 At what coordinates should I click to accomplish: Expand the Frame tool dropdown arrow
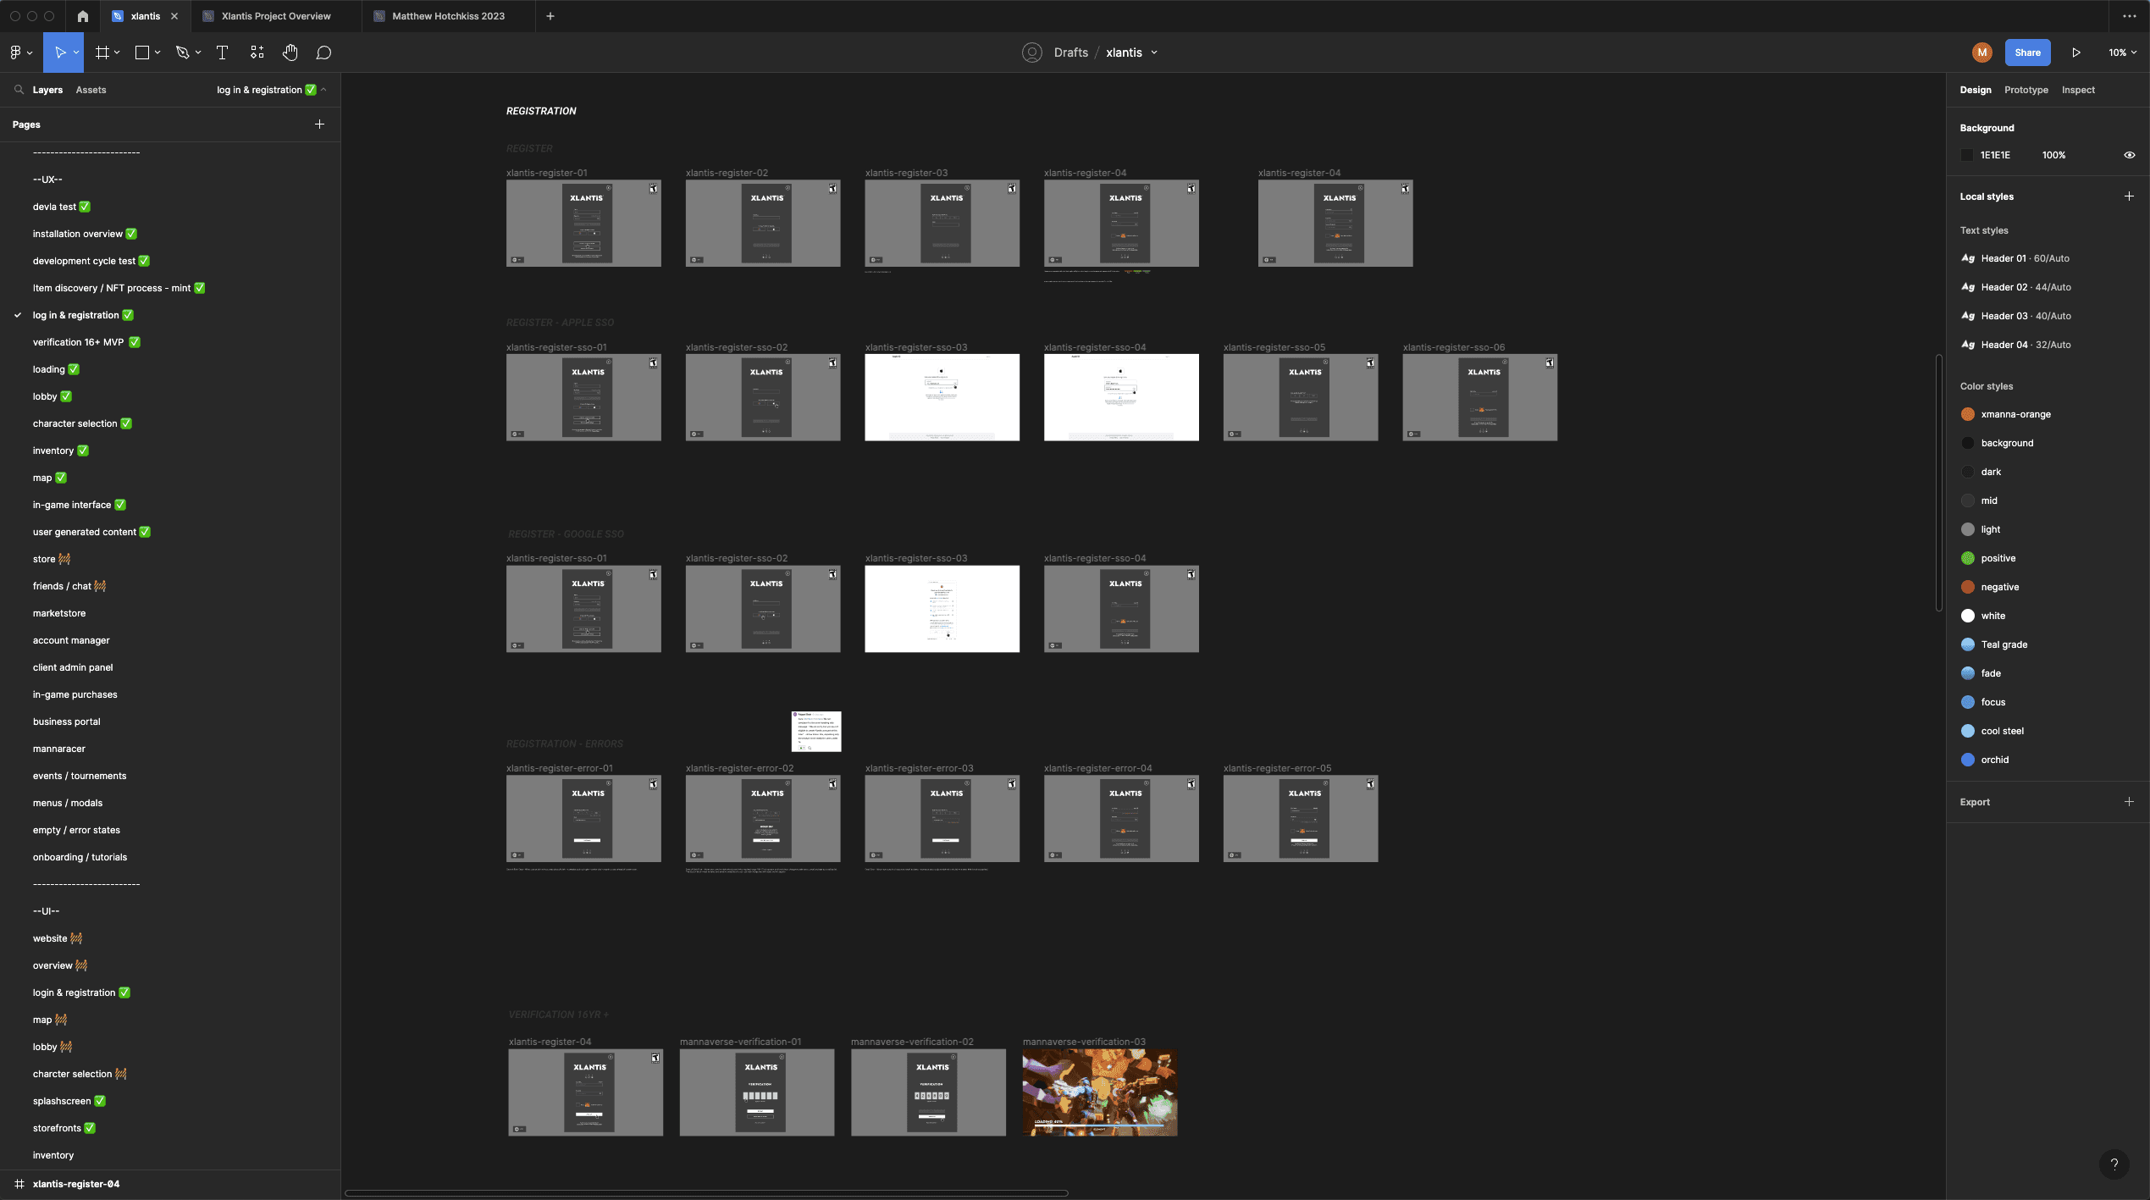click(117, 53)
